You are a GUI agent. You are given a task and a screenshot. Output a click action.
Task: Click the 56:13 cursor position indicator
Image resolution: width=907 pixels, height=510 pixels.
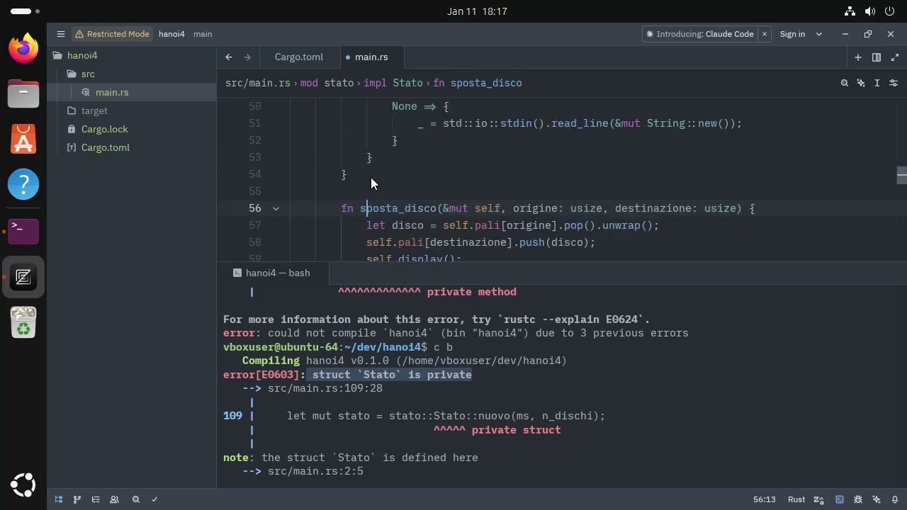click(x=764, y=499)
